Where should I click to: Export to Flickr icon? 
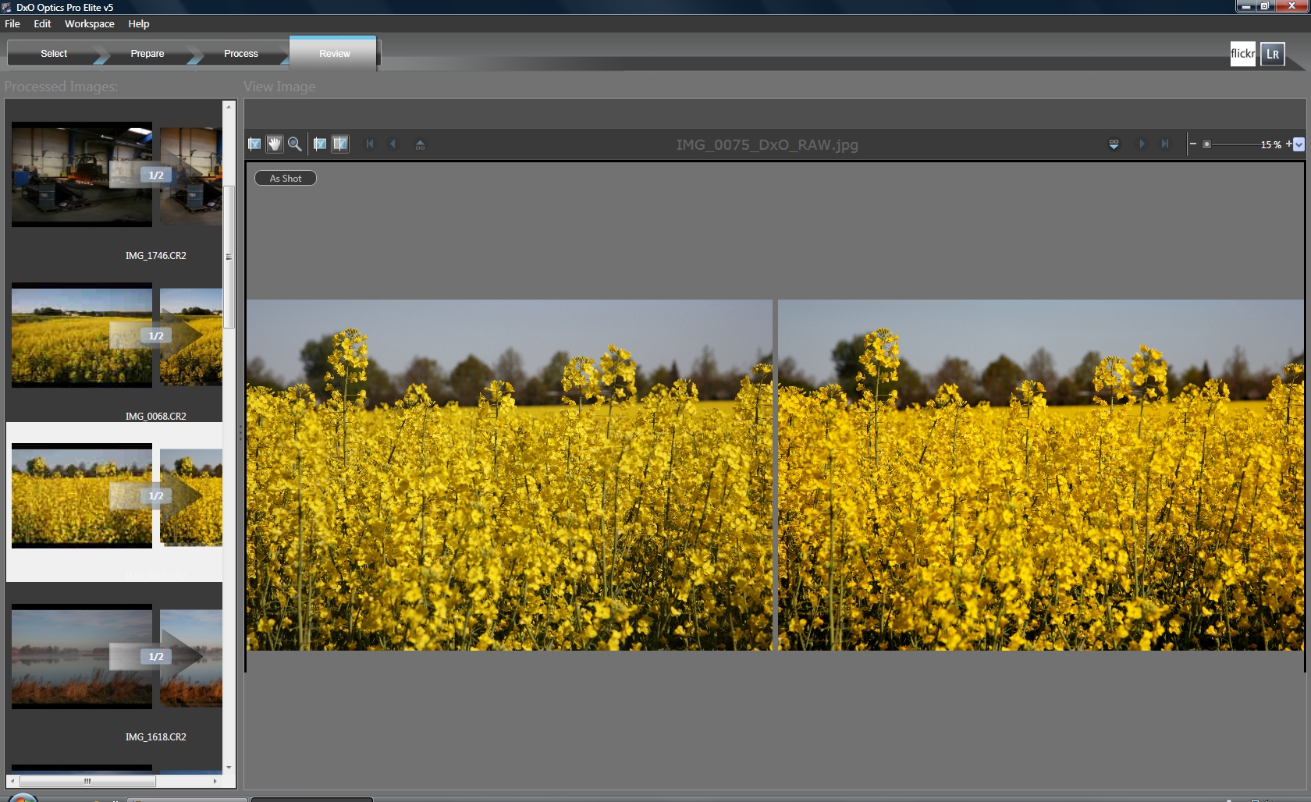tap(1242, 54)
